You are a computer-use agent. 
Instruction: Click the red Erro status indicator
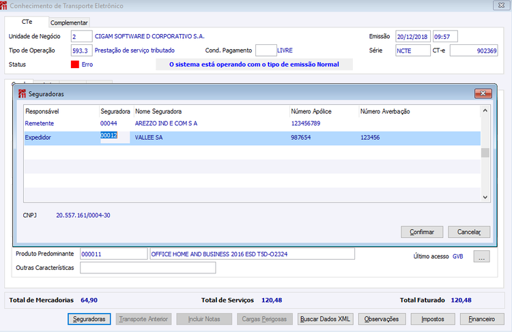(75, 64)
